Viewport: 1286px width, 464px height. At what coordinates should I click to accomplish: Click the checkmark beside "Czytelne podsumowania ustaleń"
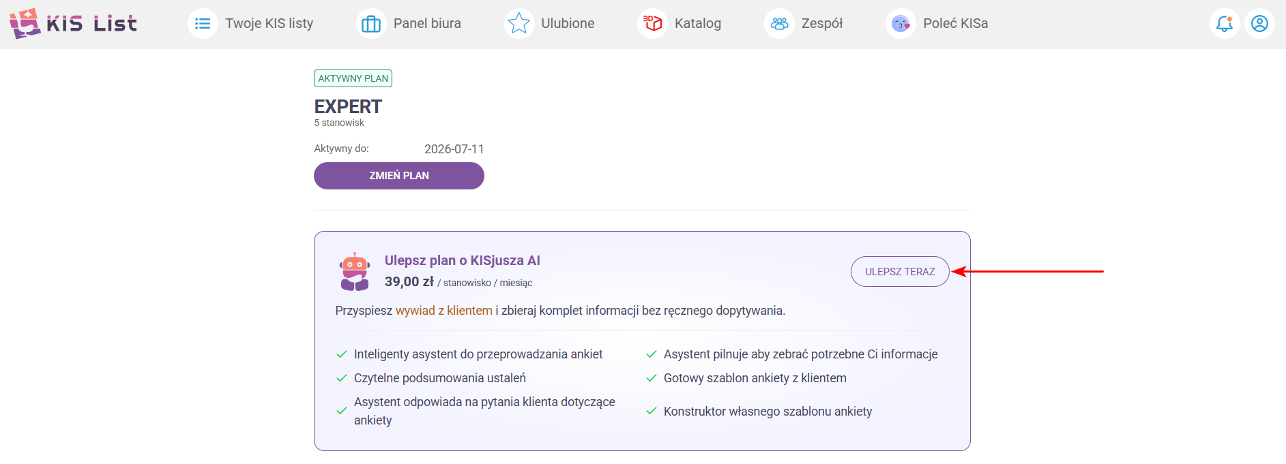click(342, 378)
